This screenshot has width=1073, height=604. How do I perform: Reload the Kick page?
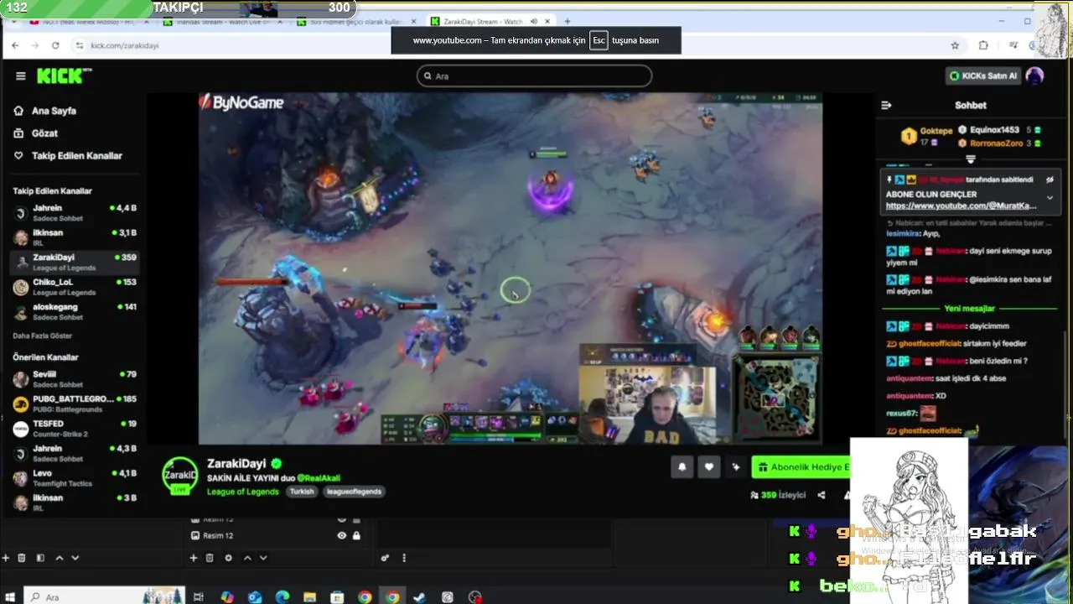click(x=55, y=45)
